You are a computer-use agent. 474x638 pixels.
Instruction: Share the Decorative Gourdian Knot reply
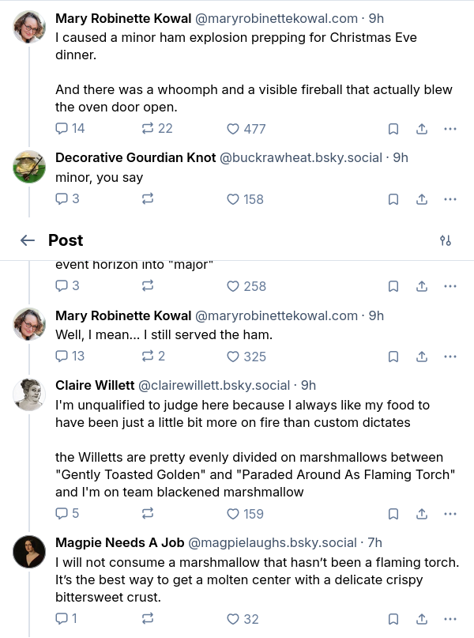422,199
